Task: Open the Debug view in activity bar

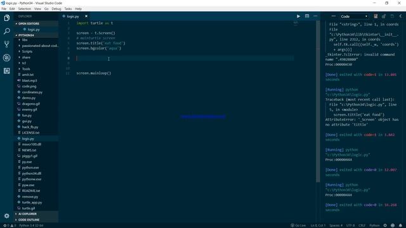Action: coord(7,58)
